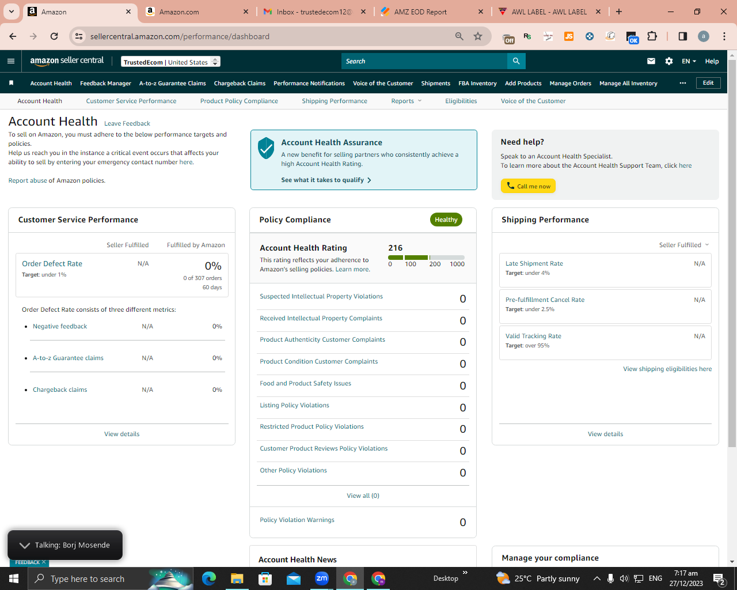Click the RS extension icon
Image resolution: width=737 pixels, height=590 pixels.
click(x=527, y=36)
